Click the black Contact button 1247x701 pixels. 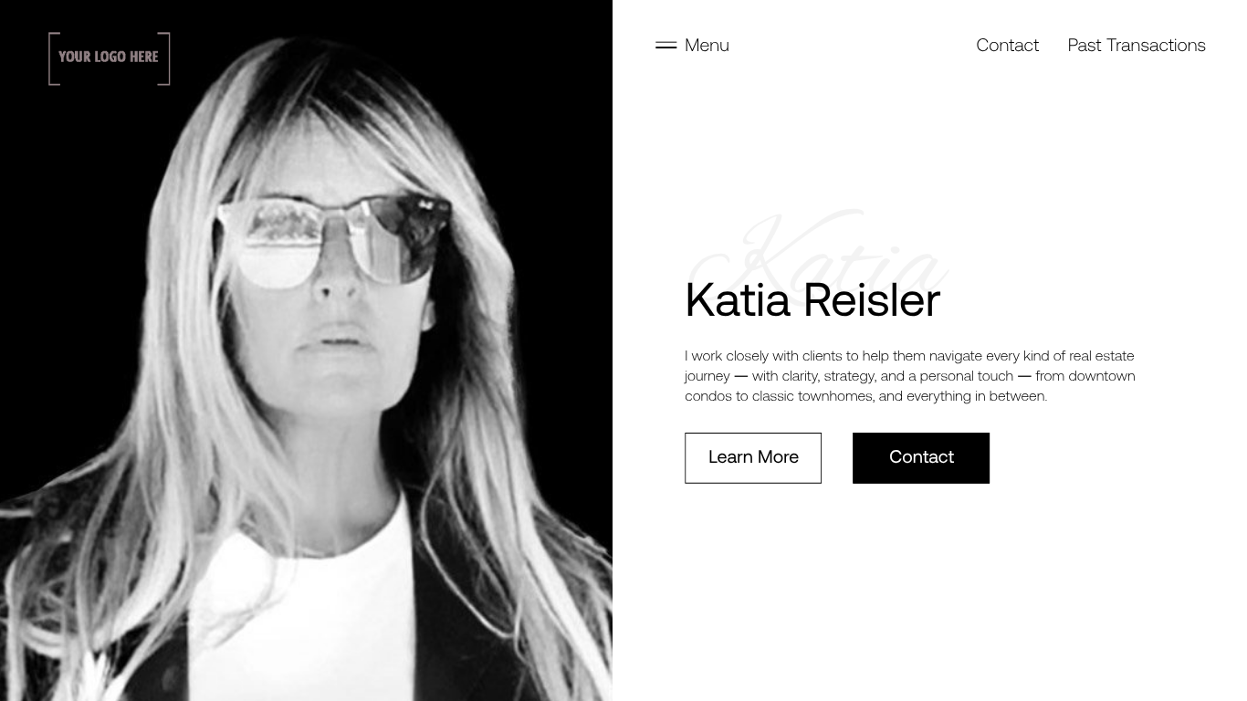click(x=921, y=457)
